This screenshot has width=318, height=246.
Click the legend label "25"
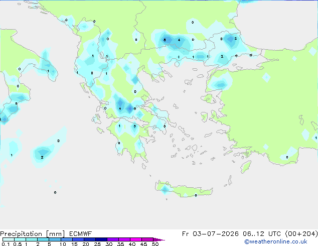tap(97, 244)
